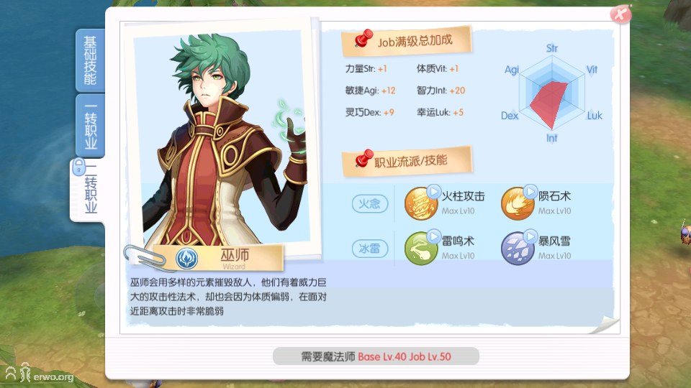
Task: Play the 暴风雪 skill preview
Action: point(530,237)
